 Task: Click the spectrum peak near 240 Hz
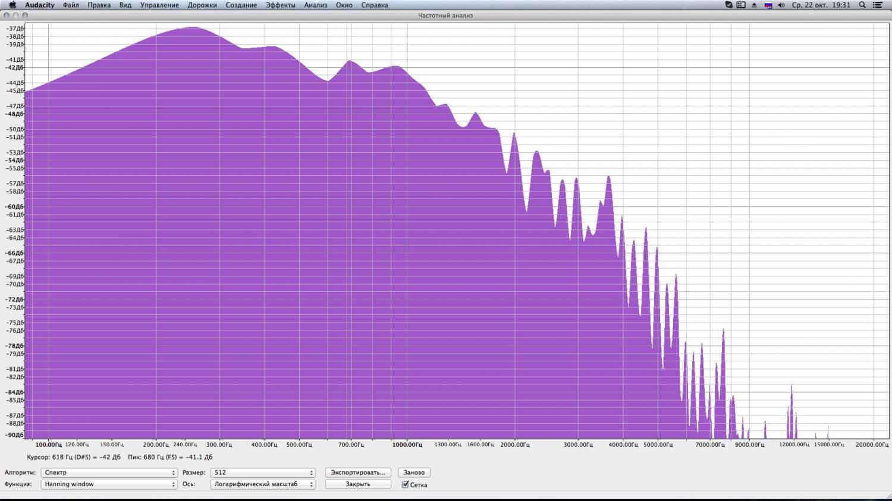point(191,28)
